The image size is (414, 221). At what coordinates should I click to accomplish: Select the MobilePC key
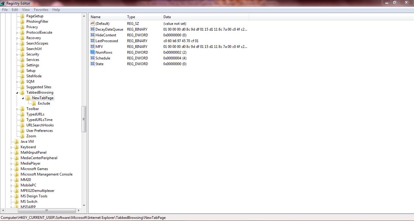tap(29, 185)
